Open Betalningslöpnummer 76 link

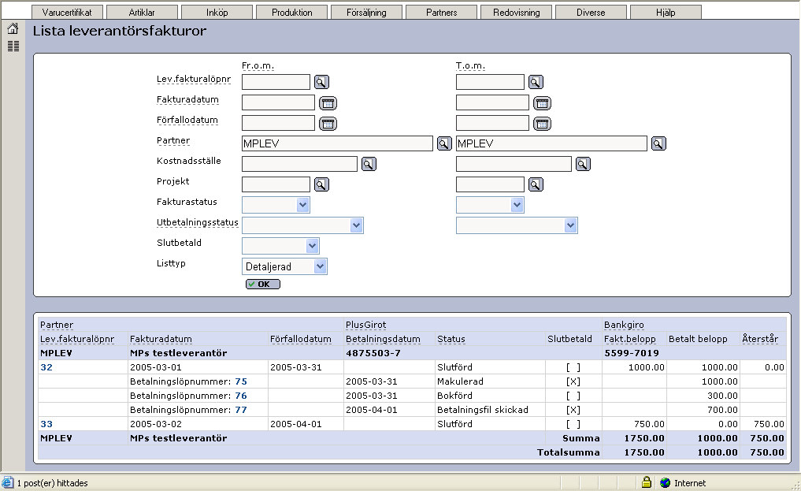(241, 396)
